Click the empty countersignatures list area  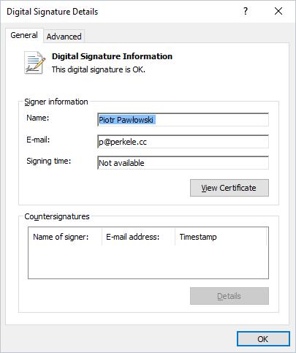pyautogui.click(x=148, y=262)
